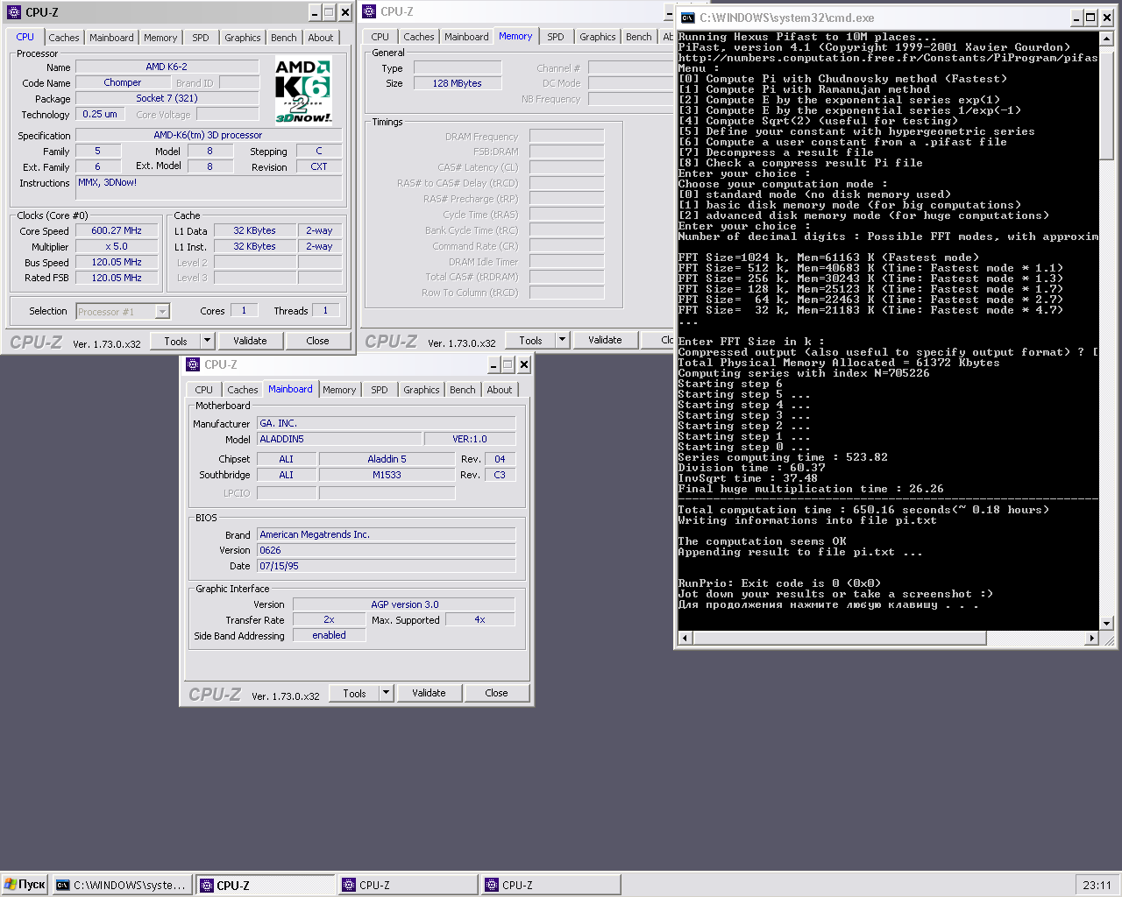1122x897 pixels.
Task: Open the SPD tab in the top-left CPU window
Action: click(201, 38)
